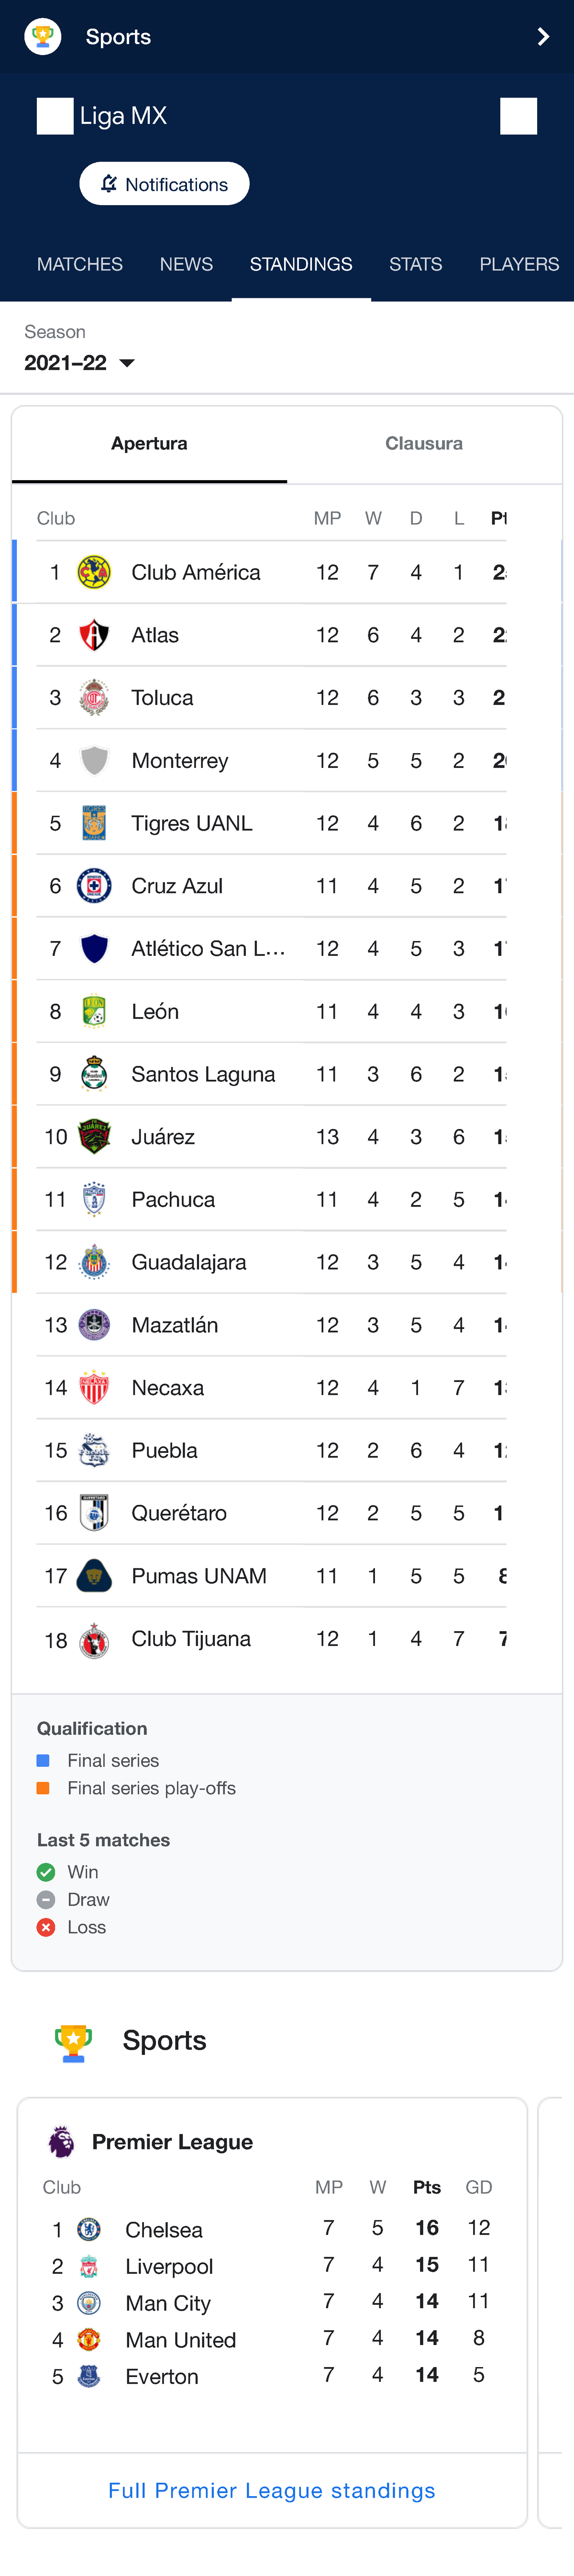Open the Cruz Azul team crest

point(93,885)
